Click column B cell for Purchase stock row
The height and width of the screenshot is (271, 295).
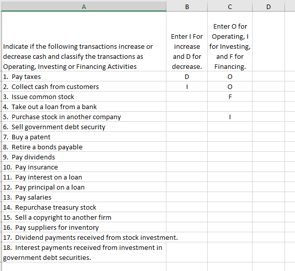[187, 117]
